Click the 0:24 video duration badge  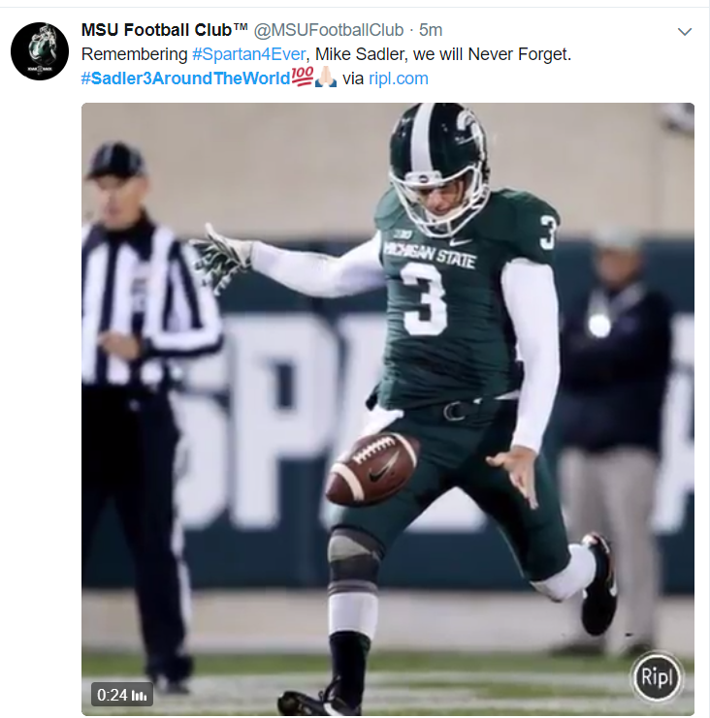pyautogui.click(x=113, y=695)
